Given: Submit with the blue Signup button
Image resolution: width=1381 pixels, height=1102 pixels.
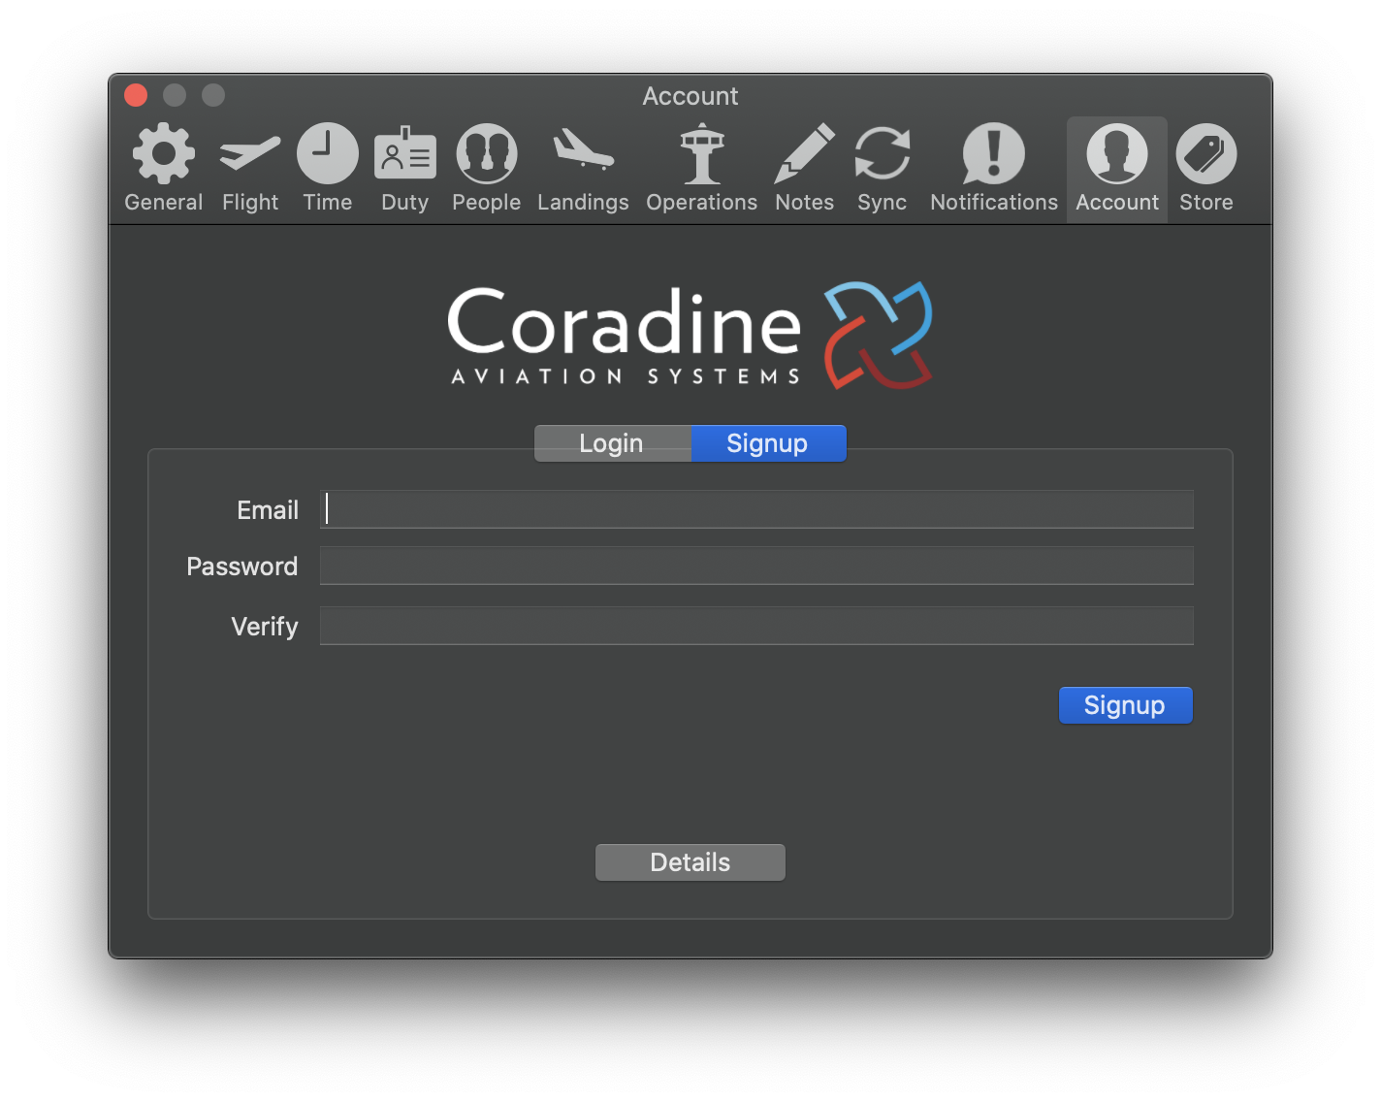Looking at the screenshot, I should [x=1125, y=705].
